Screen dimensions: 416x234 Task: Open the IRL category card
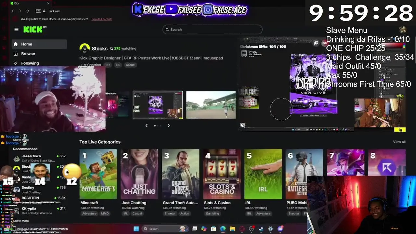tap(263, 174)
